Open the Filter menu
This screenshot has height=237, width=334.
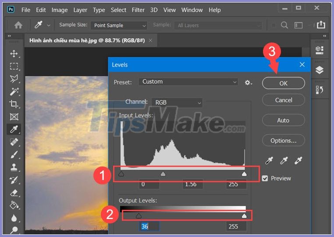coord(138,10)
